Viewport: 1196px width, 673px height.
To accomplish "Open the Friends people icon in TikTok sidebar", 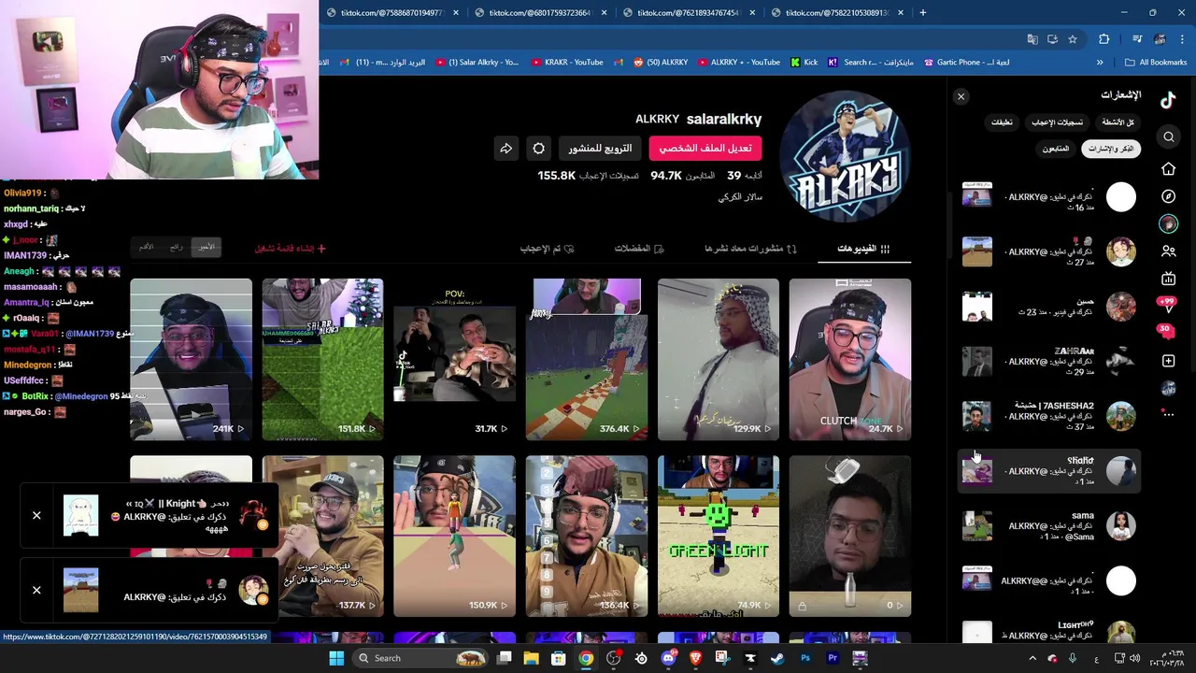I will click(x=1168, y=251).
